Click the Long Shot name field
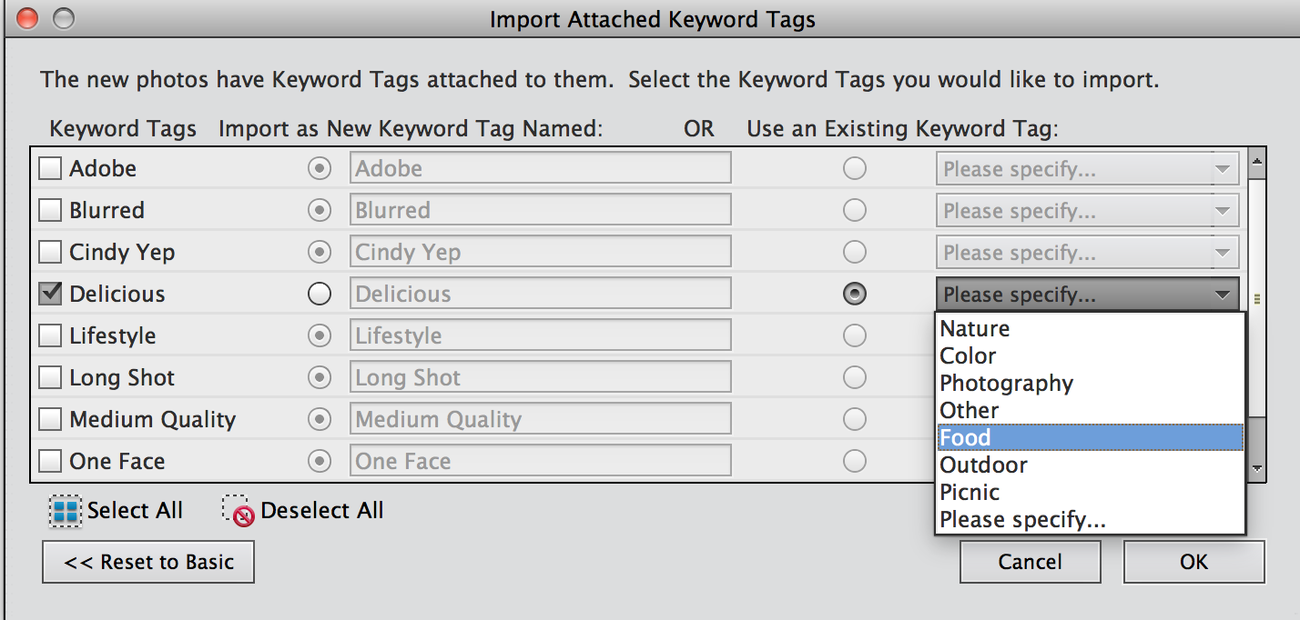Image resolution: width=1300 pixels, height=620 pixels. [540, 377]
